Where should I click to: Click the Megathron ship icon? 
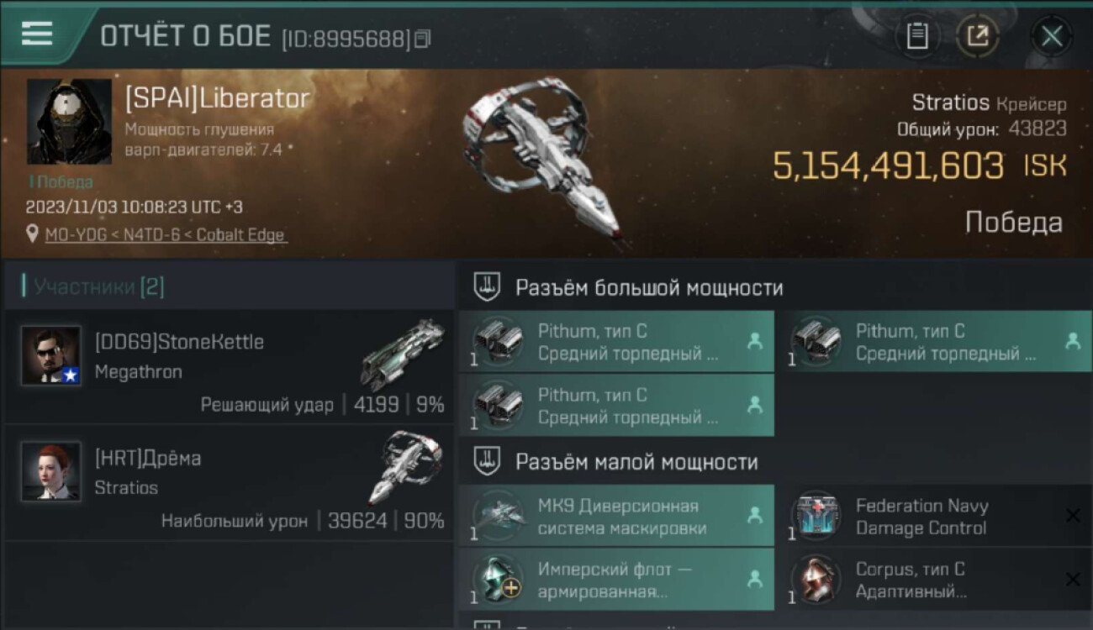(402, 354)
